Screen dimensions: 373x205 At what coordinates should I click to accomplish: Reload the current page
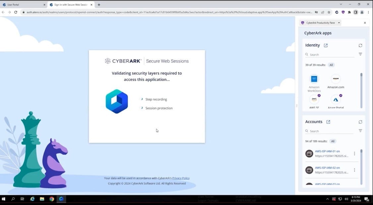[16, 12]
